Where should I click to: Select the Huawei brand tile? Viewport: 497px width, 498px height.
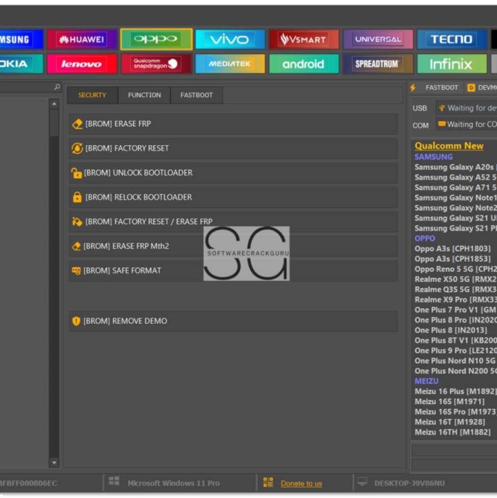click(82, 39)
